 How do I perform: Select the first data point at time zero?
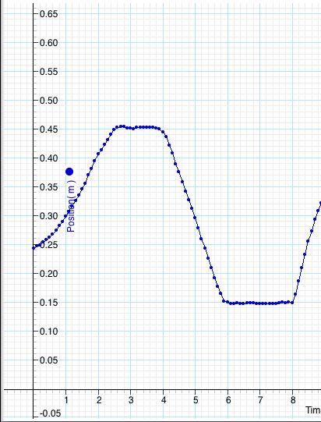(34, 248)
